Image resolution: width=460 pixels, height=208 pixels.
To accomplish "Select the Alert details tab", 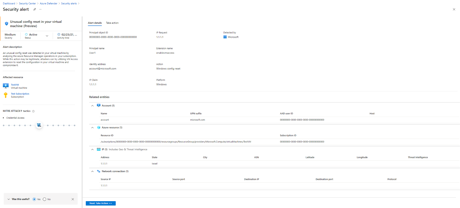I will 95,23.
